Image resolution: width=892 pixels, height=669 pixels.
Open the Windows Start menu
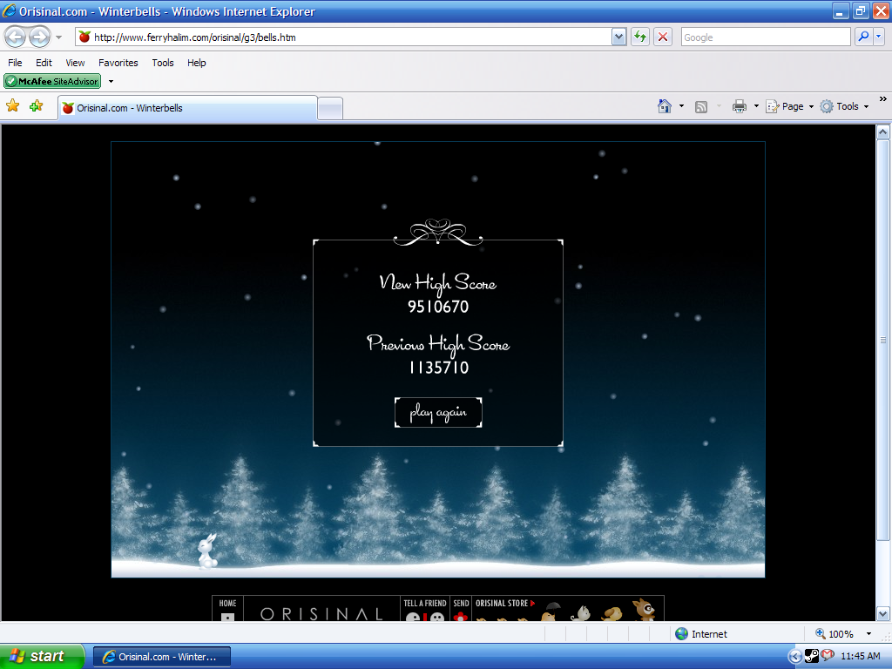click(42, 656)
